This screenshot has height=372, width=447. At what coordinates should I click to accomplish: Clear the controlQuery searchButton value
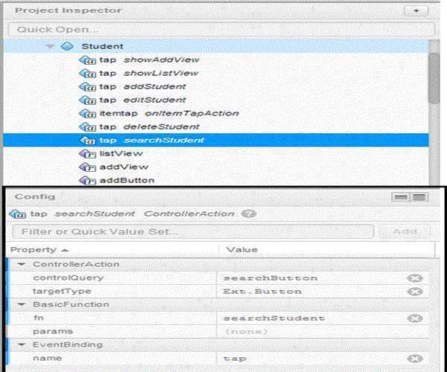coord(415,278)
